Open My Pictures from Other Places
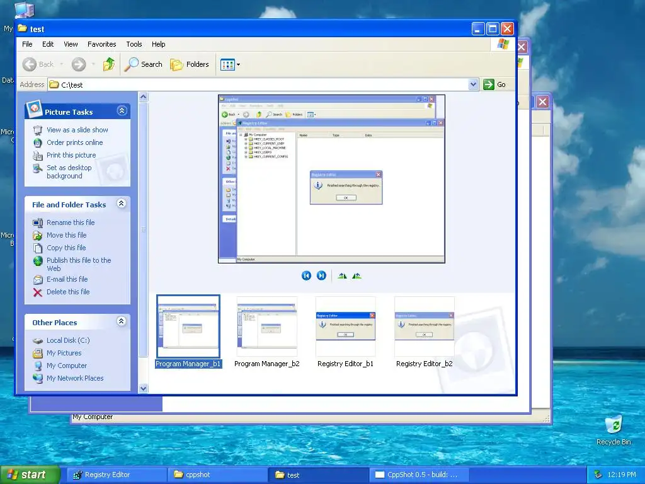 64,353
